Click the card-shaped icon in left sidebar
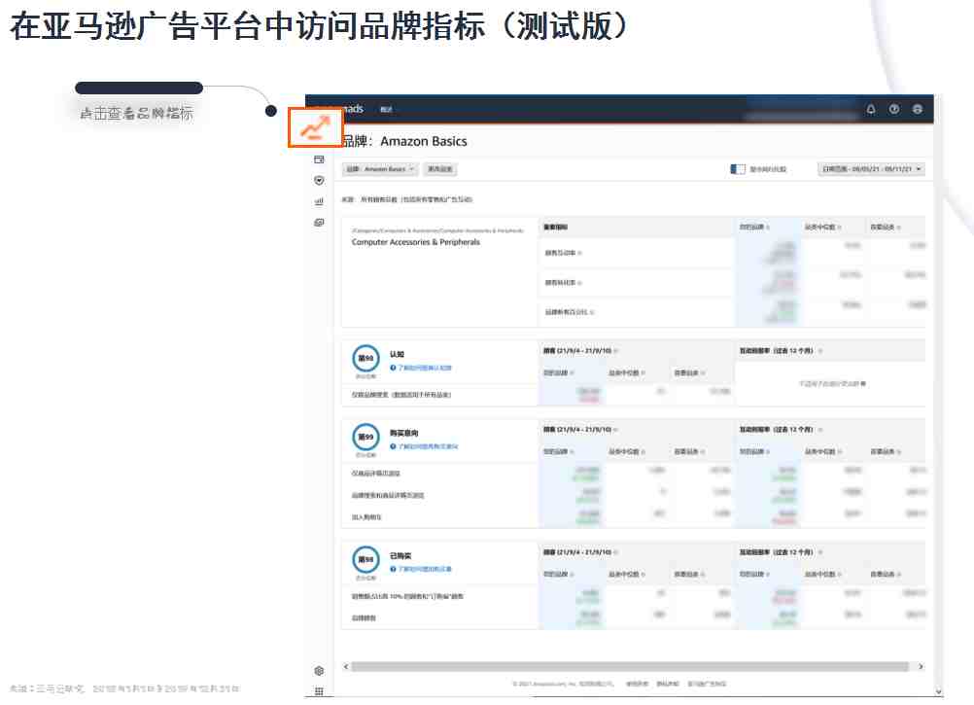This screenshot has width=974, height=705. click(x=319, y=159)
